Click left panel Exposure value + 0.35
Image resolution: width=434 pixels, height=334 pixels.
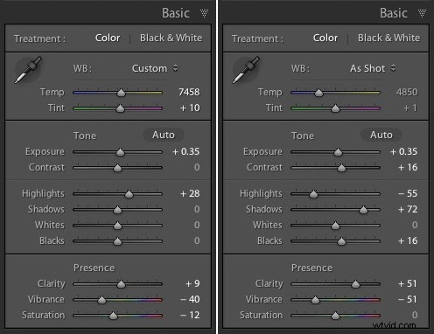tap(186, 151)
